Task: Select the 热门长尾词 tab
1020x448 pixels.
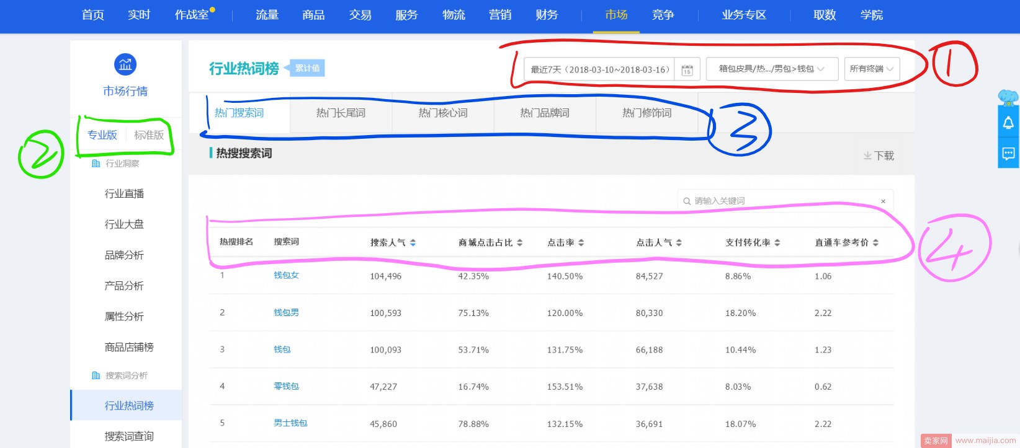Action: [x=341, y=113]
